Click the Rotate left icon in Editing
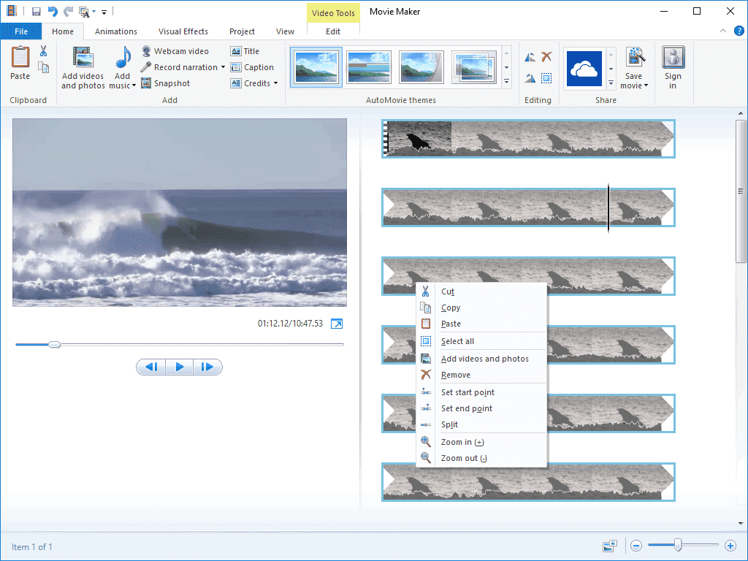 [530, 57]
